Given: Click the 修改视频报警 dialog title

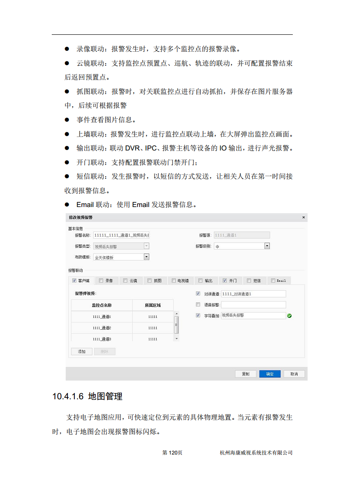Looking at the screenshot, I should [x=80, y=217].
